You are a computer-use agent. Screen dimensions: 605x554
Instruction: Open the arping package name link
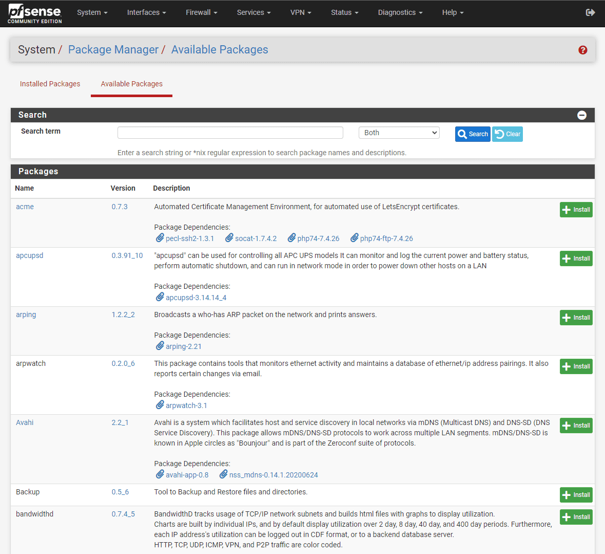coord(26,315)
